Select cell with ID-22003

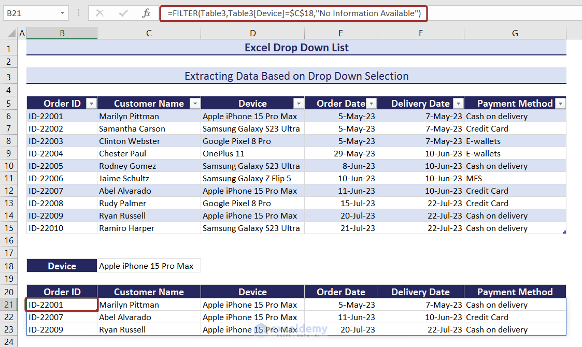pyautogui.click(x=62, y=141)
